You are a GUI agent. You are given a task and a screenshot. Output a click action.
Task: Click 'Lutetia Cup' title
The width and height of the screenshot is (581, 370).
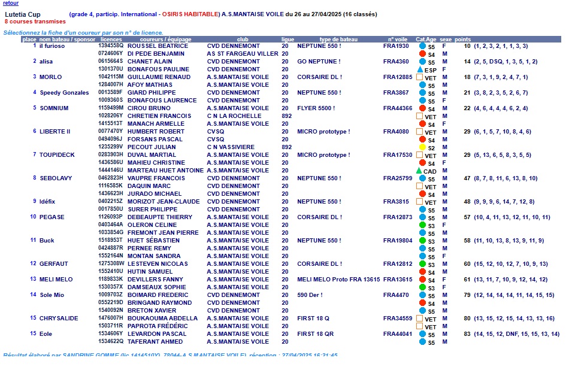[23, 14]
